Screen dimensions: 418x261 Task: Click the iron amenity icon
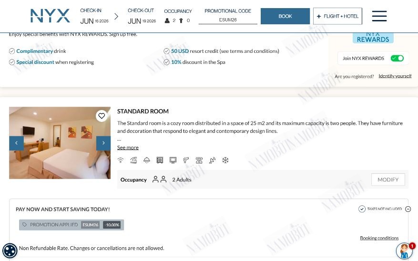(x=133, y=160)
